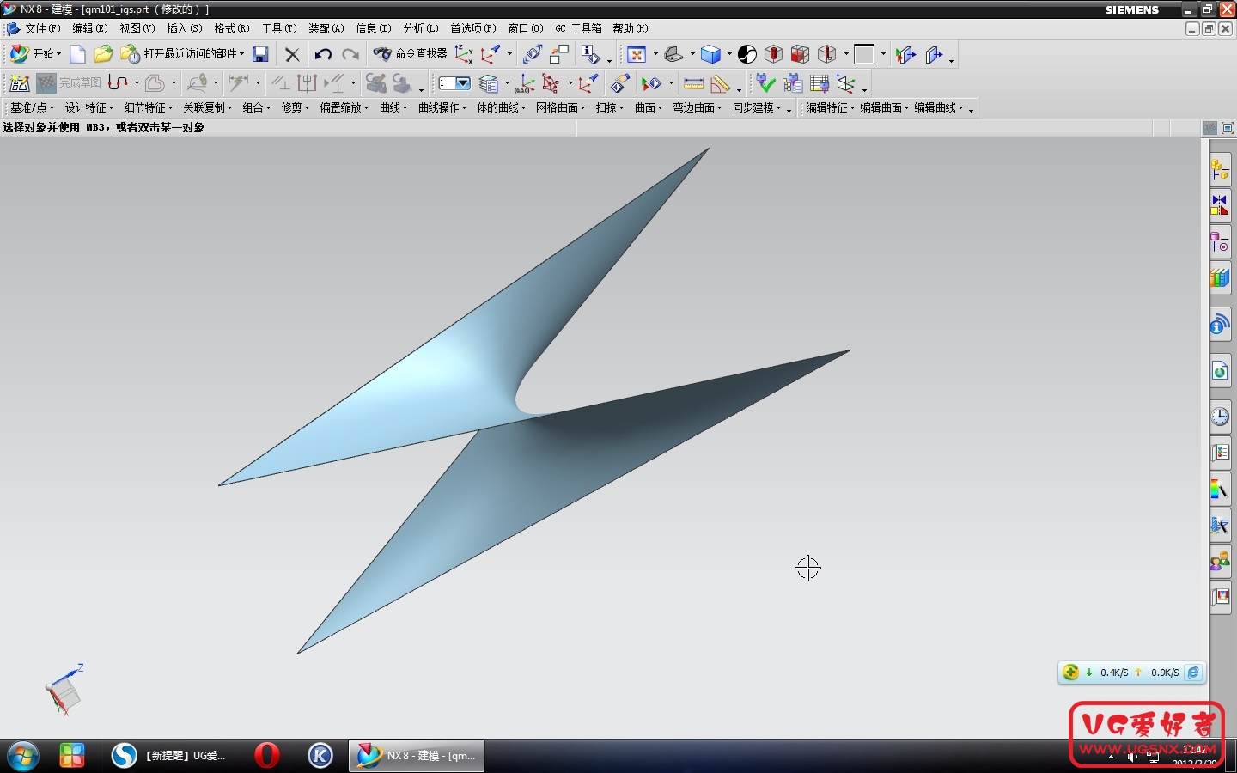This screenshot has width=1237, height=773.
Task: Click the view triad in viewport corner
Action: tap(64, 690)
